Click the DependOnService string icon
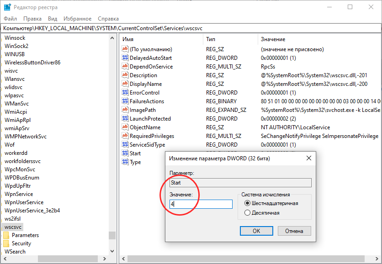This screenshot has width=382, height=264. pos(125,66)
